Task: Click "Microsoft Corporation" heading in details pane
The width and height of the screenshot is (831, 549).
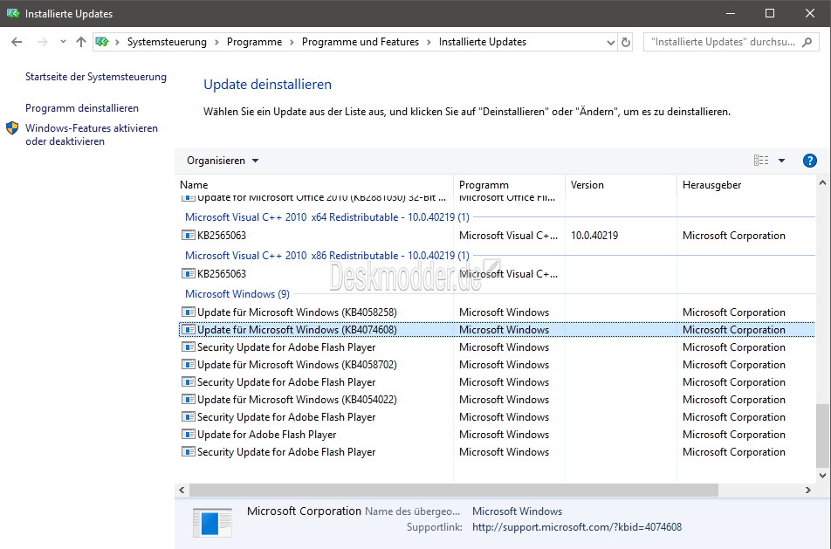Action: [x=304, y=511]
